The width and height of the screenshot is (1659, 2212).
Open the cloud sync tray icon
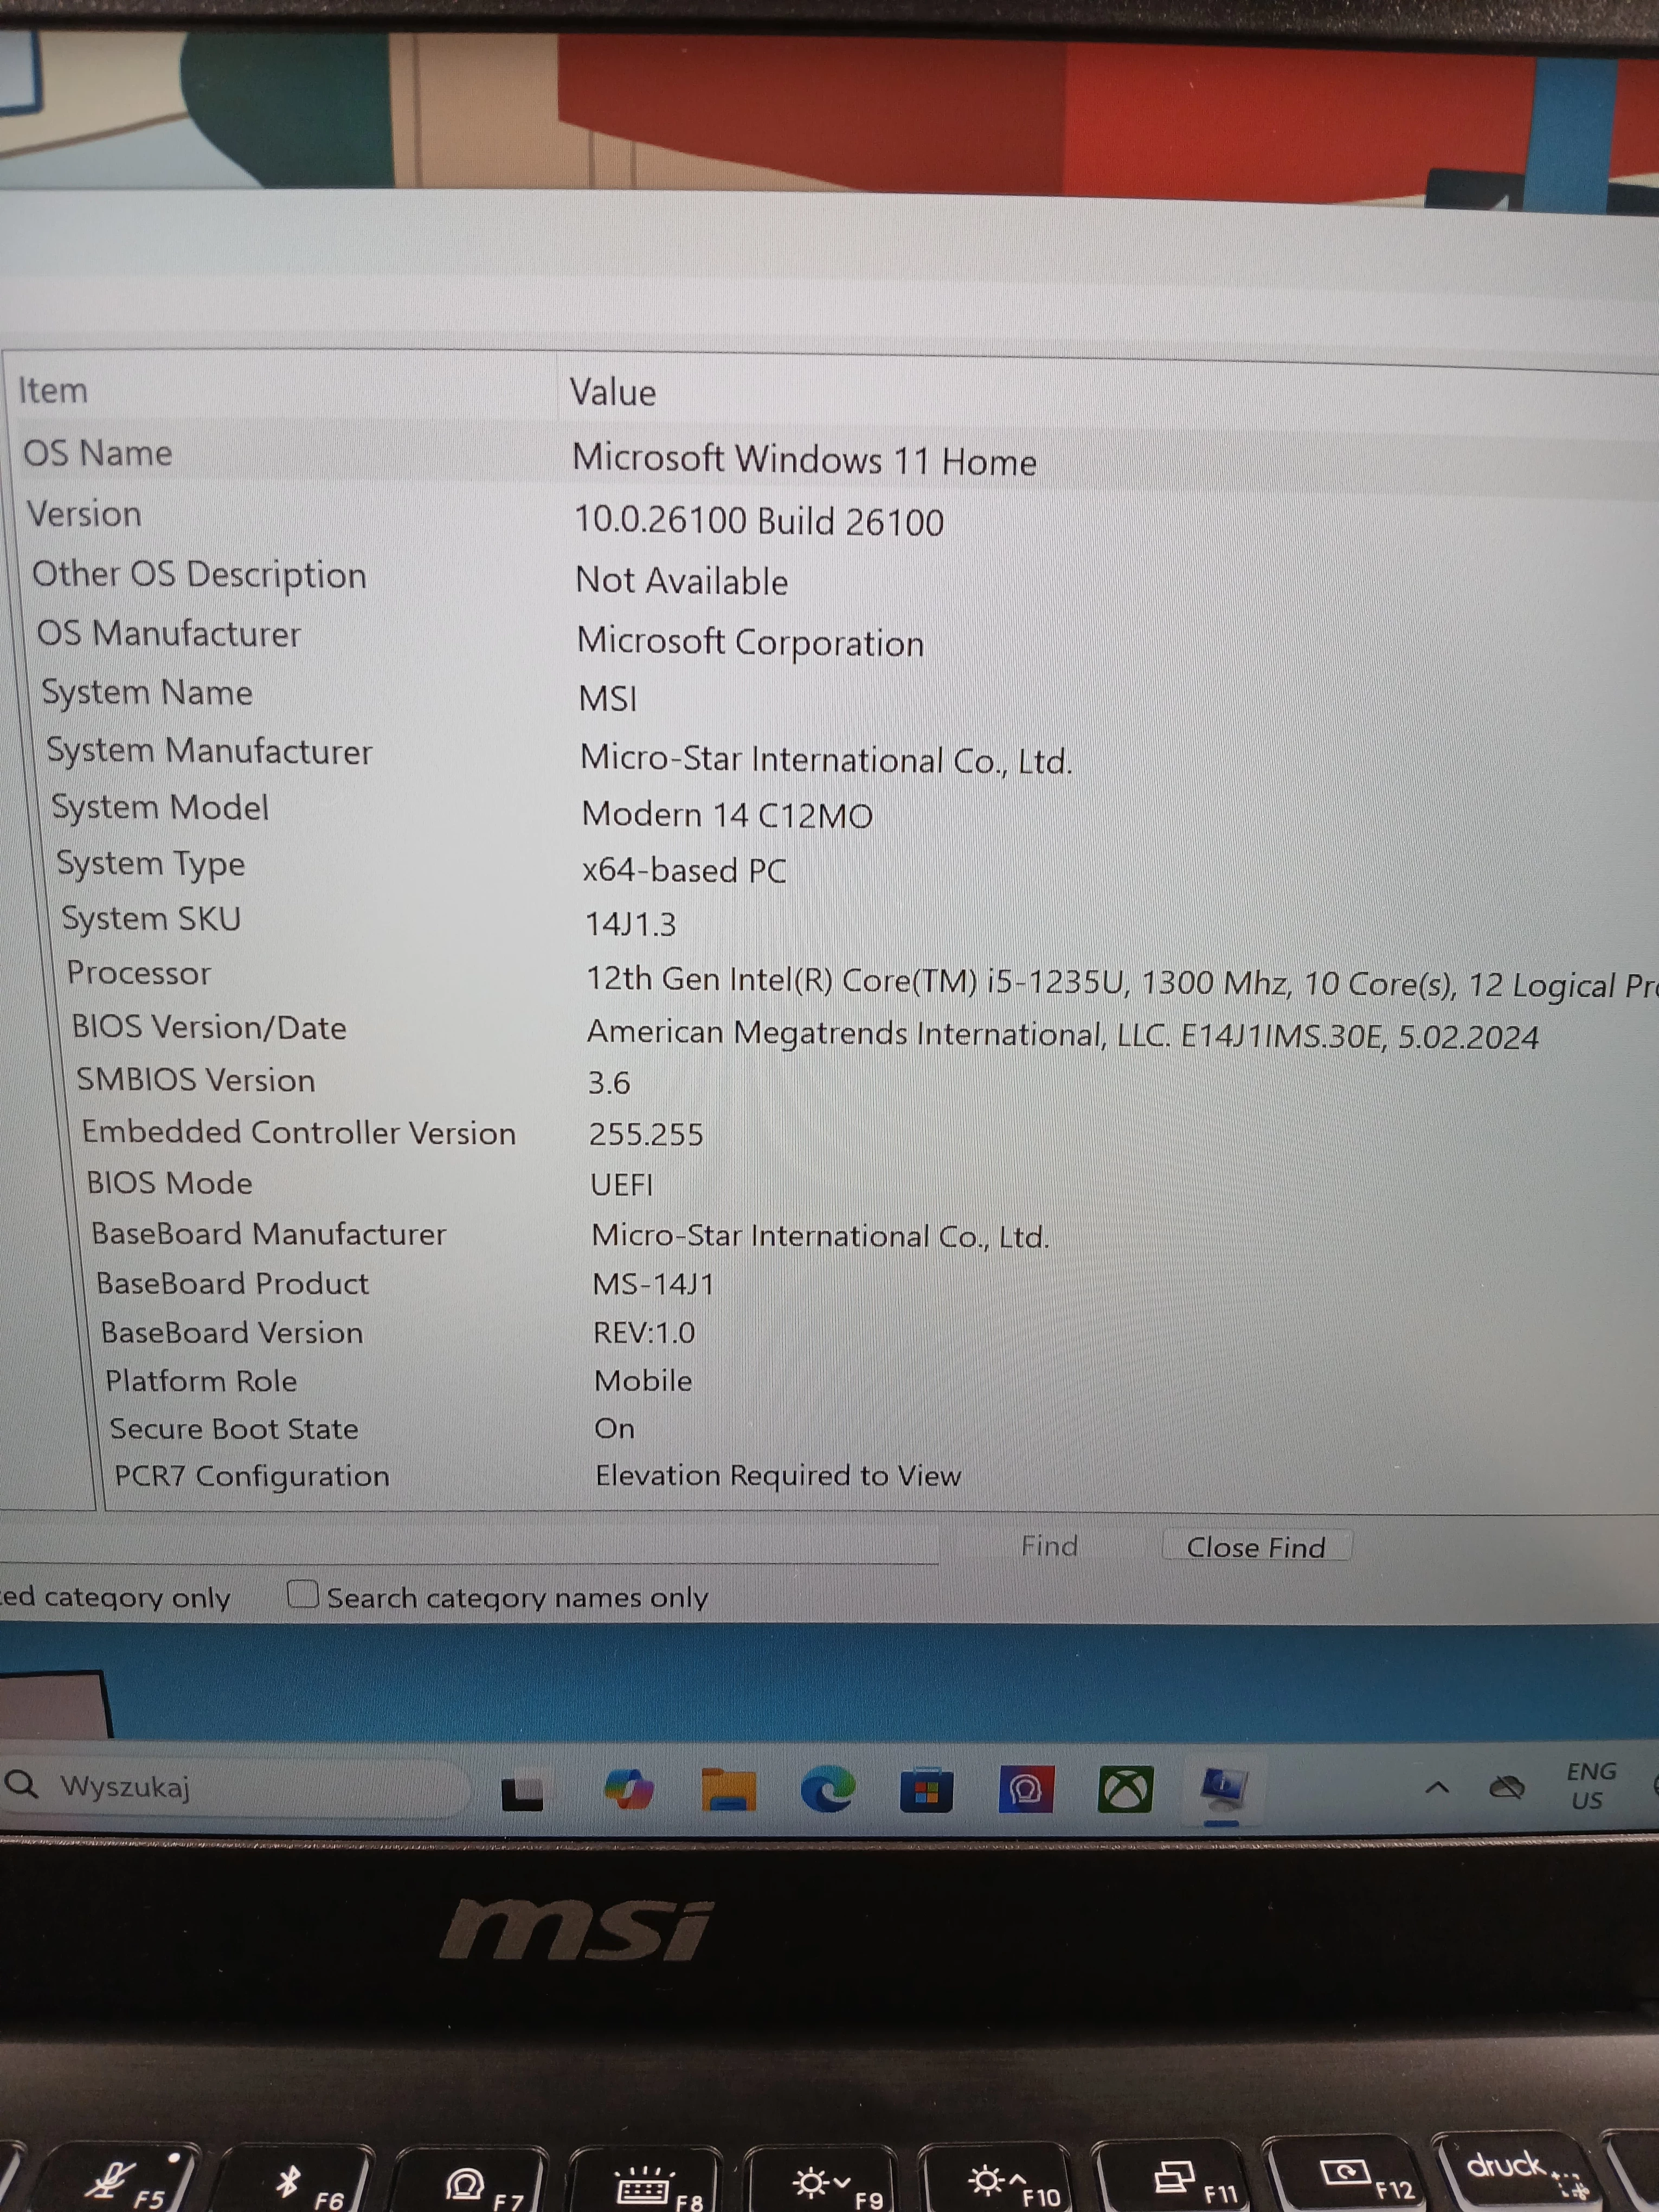[x=1507, y=1788]
